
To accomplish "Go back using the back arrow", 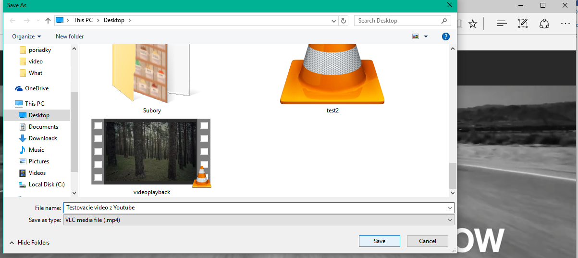I will pos(13,21).
